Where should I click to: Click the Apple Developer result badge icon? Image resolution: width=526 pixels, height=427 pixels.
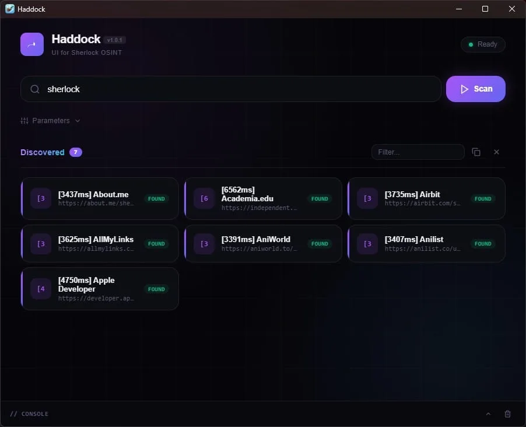(41, 289)
